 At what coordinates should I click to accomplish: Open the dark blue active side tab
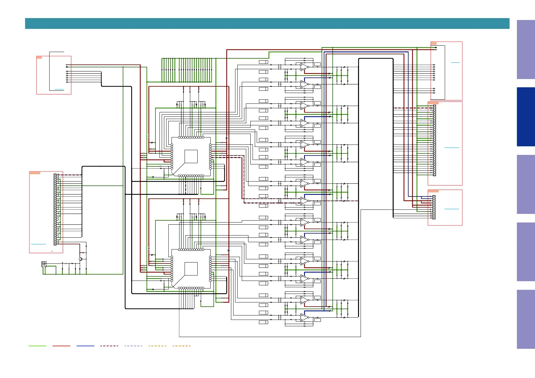point(526,117)
